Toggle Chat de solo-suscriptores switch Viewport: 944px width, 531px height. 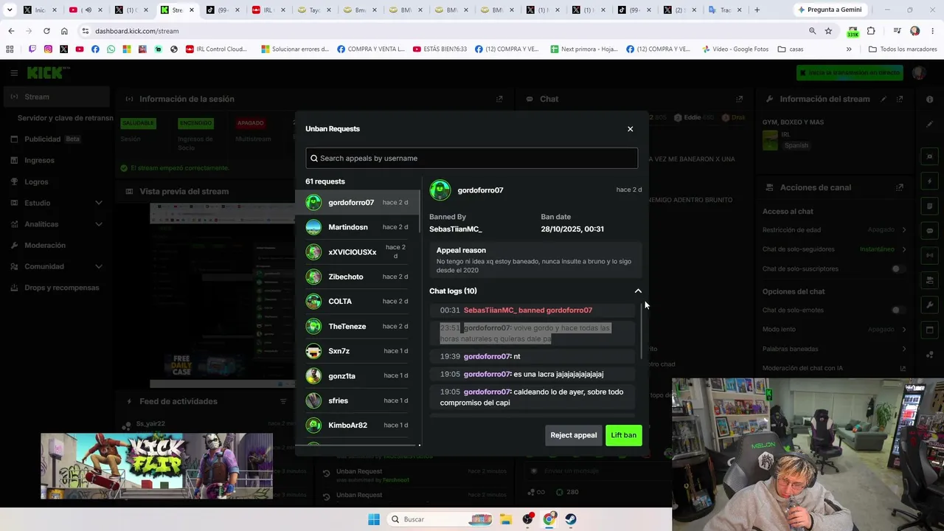coord(897,269)
